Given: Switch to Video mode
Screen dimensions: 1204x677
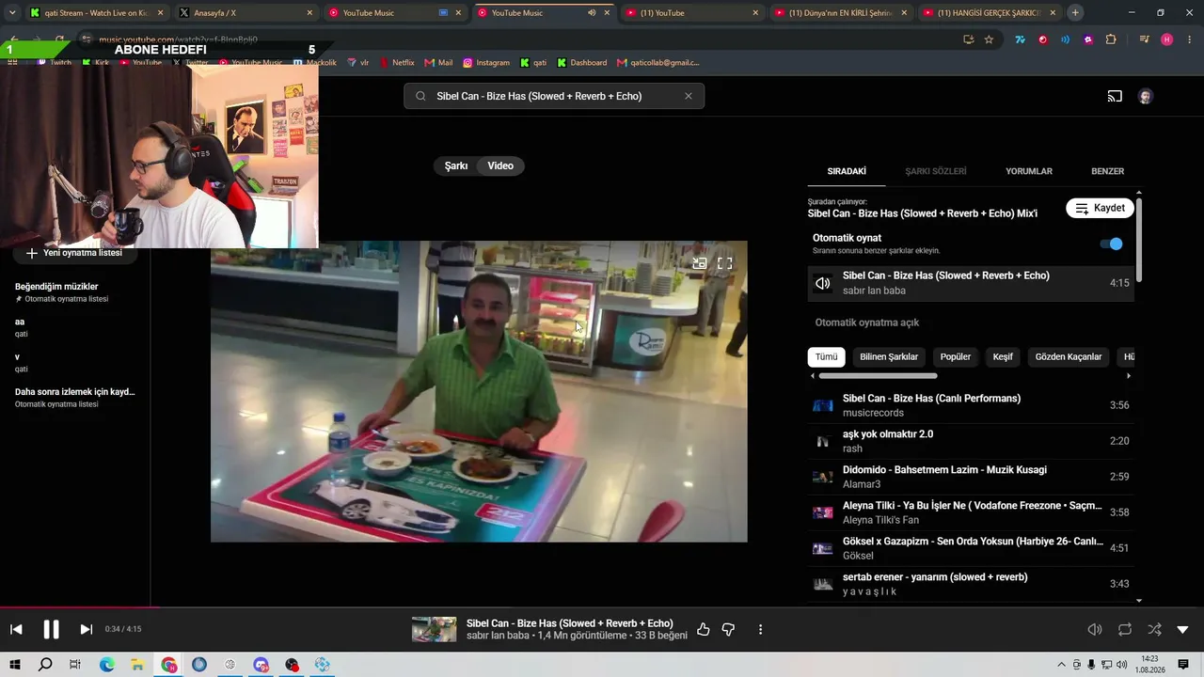Looking at the screenshot, I should pyautogui.click(x=500, y=165).
